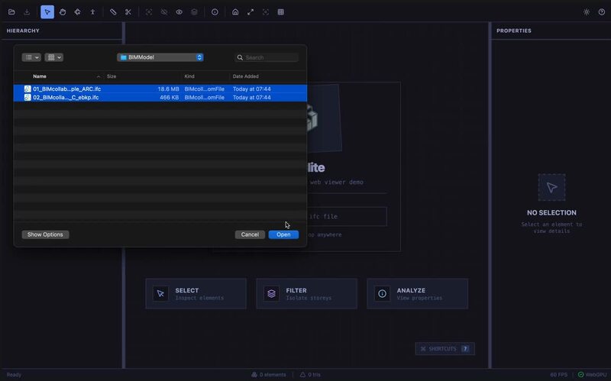Select the Section scissors tool
The height and width of the screenshot is (381, 611).
[x=128, y=12]
